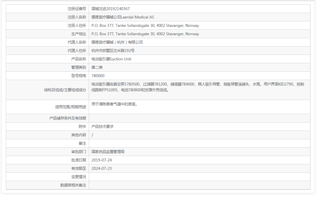Click agent address 杭州市拱墅区沈半路192号
Image resolution: width=323 pixels, height=197 pixels.
coord(113,51)
